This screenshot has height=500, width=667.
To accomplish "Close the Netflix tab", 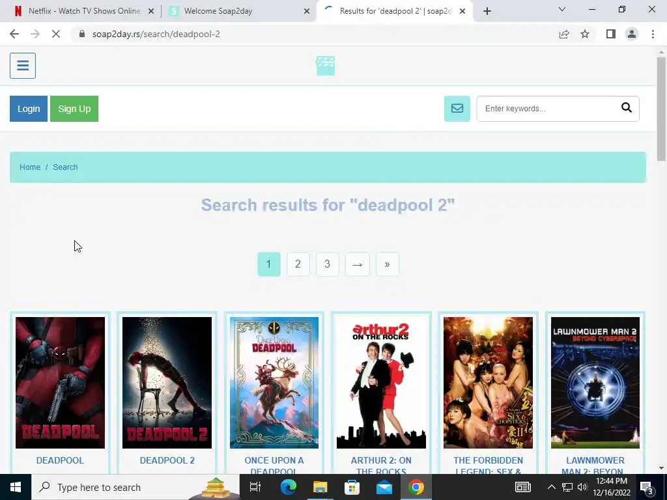I will click(150, 11).
